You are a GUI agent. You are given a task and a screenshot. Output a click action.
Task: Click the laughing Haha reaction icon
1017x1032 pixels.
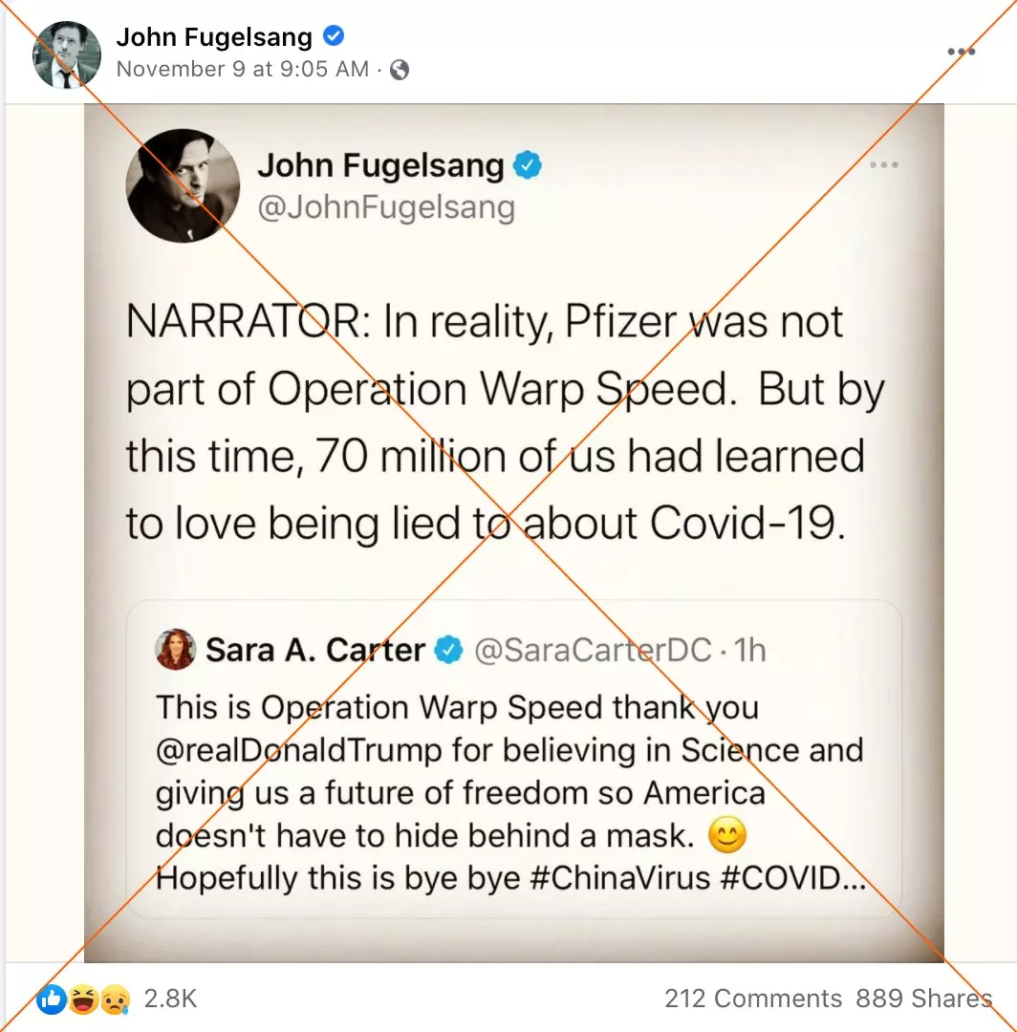pyautogui.click(x=83, y=1000)
